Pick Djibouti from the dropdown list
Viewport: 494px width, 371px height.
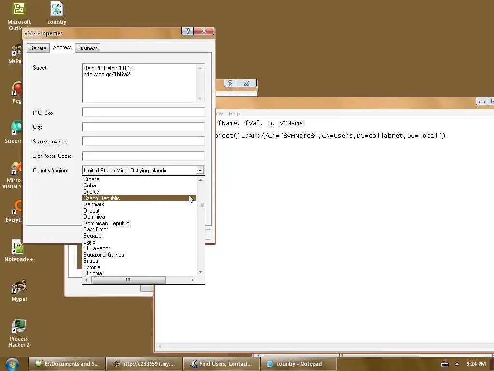tap(139, 211)
